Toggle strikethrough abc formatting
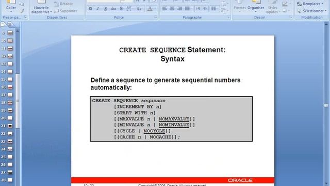The image size is (330, 186). (x=113, y=9)
